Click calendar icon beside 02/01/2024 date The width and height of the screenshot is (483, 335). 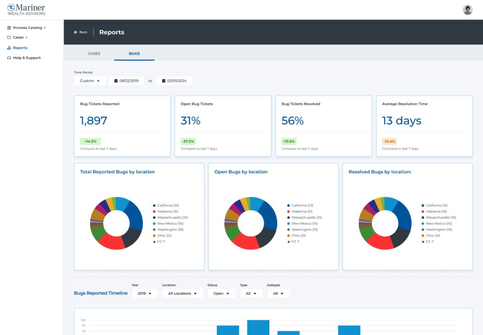click(164, 81)
